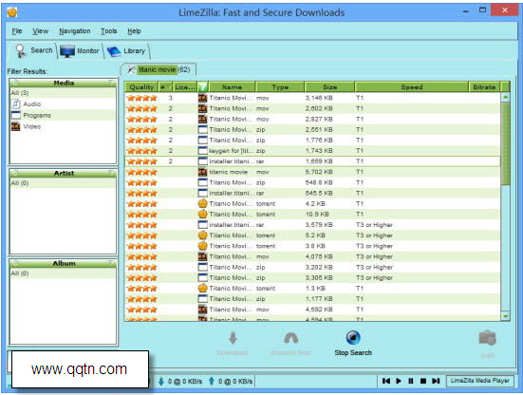Expand the Media filter dropdown arrow
Image resolution: width=523 pixels, height=395 pixels.
[x=111, y=83]
